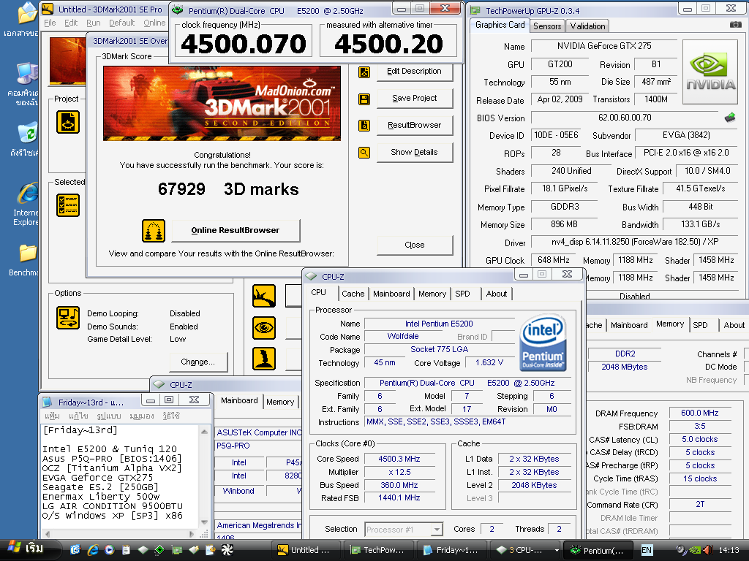Switch to Memory tab in front CPU-Z
749x561 pixels.
pyautogui.click(x=432, y=294)
